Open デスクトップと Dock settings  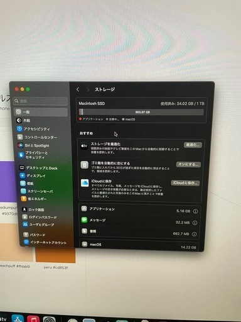click(x=38, y=168)
